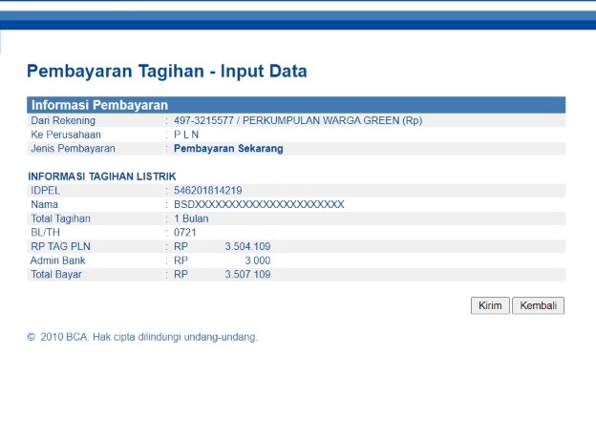596x438 pixels.
Task: Click the 2010 BCA copyright notice text
Action: click(142, 337)
